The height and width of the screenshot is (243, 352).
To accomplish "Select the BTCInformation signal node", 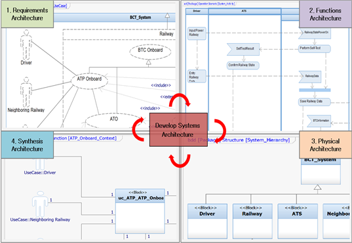I will tap(319, 121).
